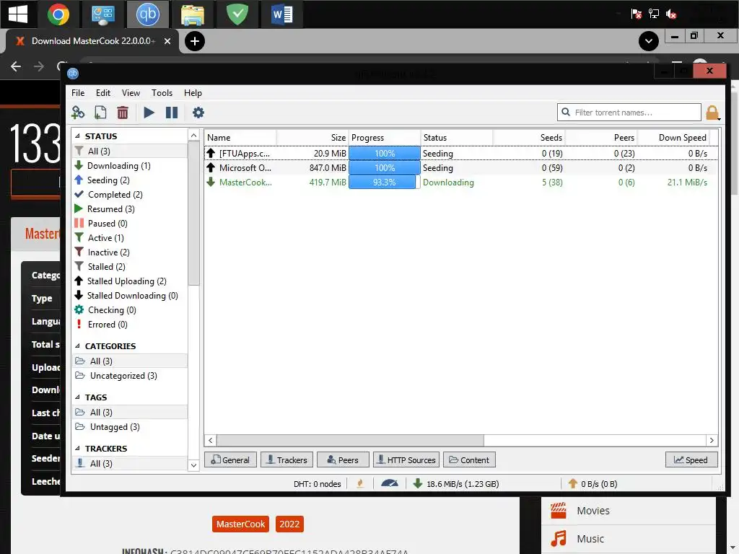This screenshot has height=554, width=739.
Task: Open Word from the taskbar
Action: 282,14
